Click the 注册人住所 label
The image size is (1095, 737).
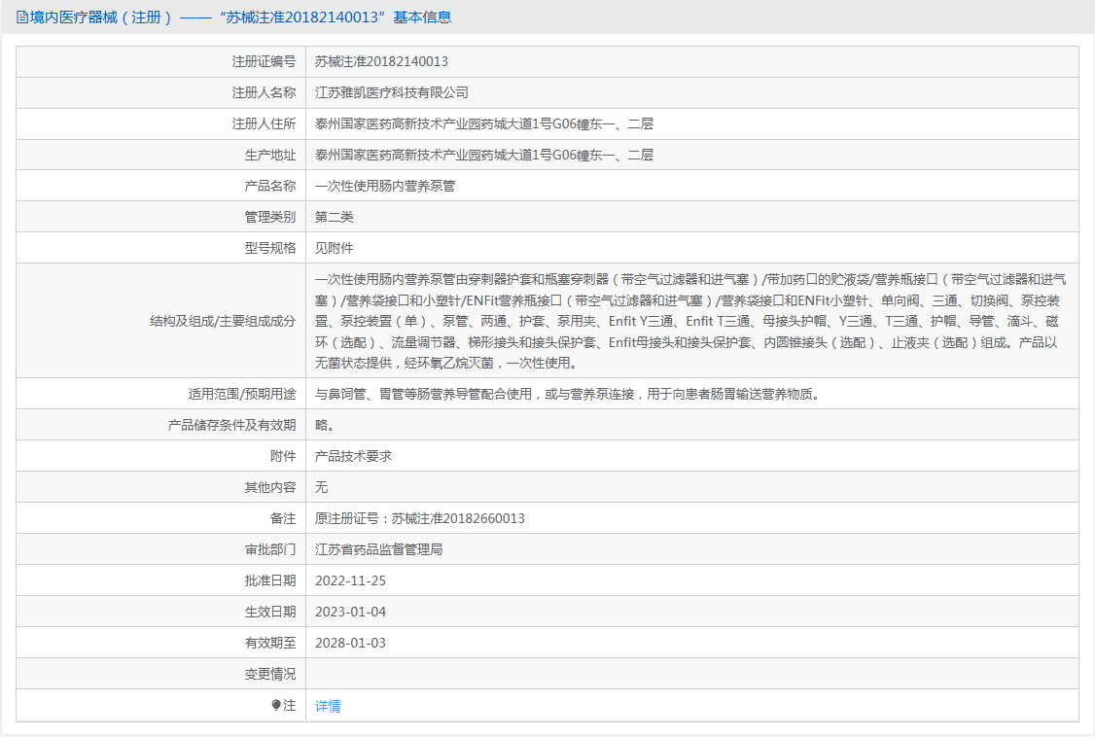[264, 123]
